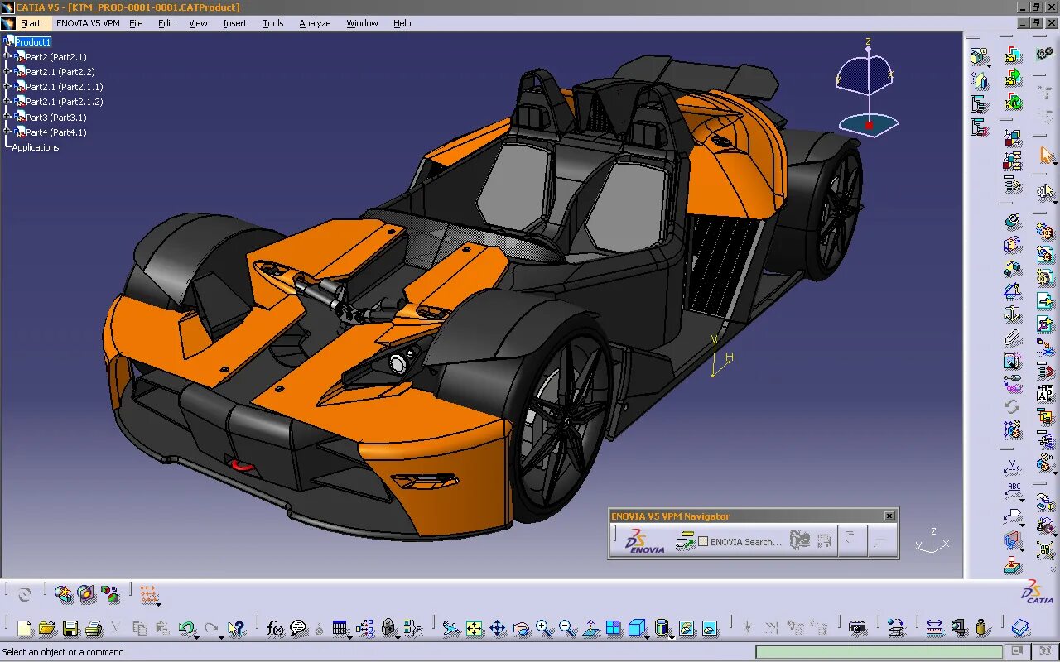Select the Pan view tool
Image resolution: width=1060 pixels, height=662 pixels.
(498, 628)
